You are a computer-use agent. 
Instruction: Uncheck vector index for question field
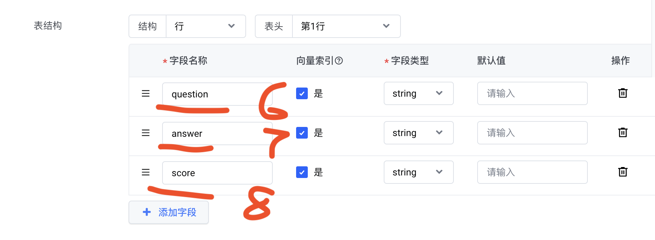click(x=302, y=93)
